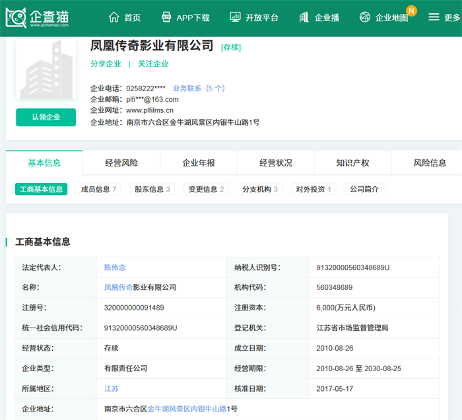Viewport: 462px width, 420px height.
Task: Select the 成员信息 sub-tab
Action: point(98,190)
